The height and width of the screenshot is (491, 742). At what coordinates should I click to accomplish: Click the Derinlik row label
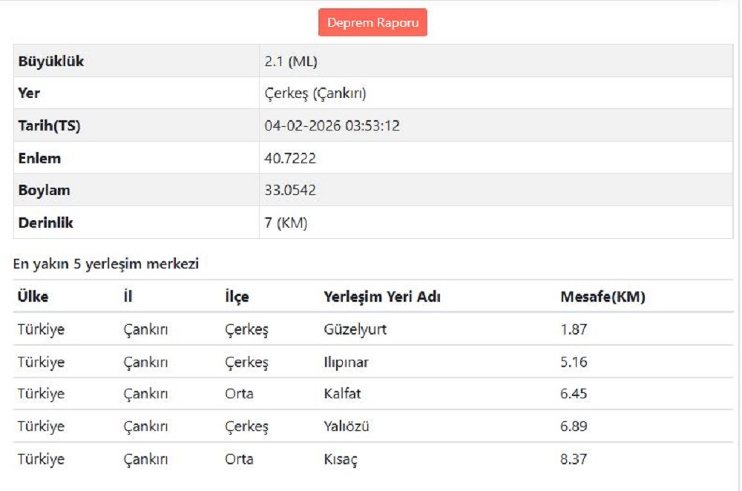point(46,223)
